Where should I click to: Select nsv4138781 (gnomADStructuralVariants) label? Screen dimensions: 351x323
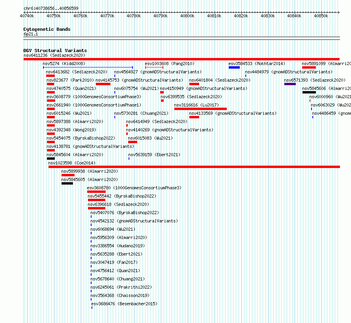90,146
